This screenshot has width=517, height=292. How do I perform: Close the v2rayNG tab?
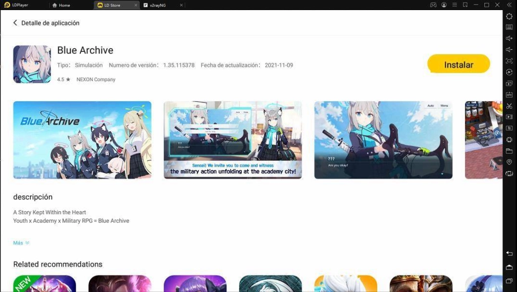[x=181, y=5]
